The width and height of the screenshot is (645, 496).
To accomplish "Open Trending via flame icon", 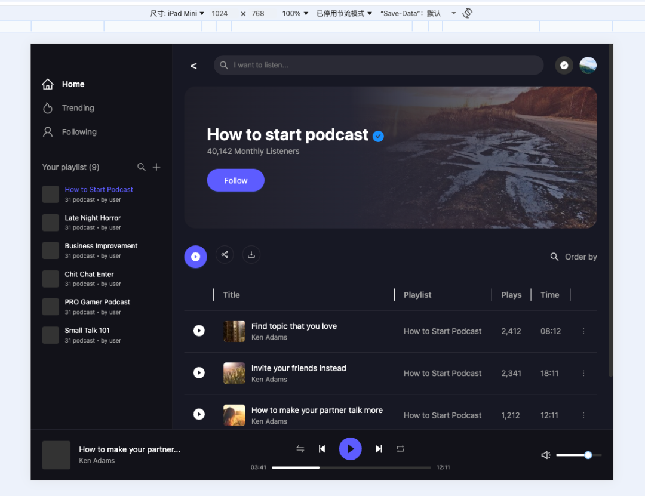I will pyautogui.click(x=48, y=108).
